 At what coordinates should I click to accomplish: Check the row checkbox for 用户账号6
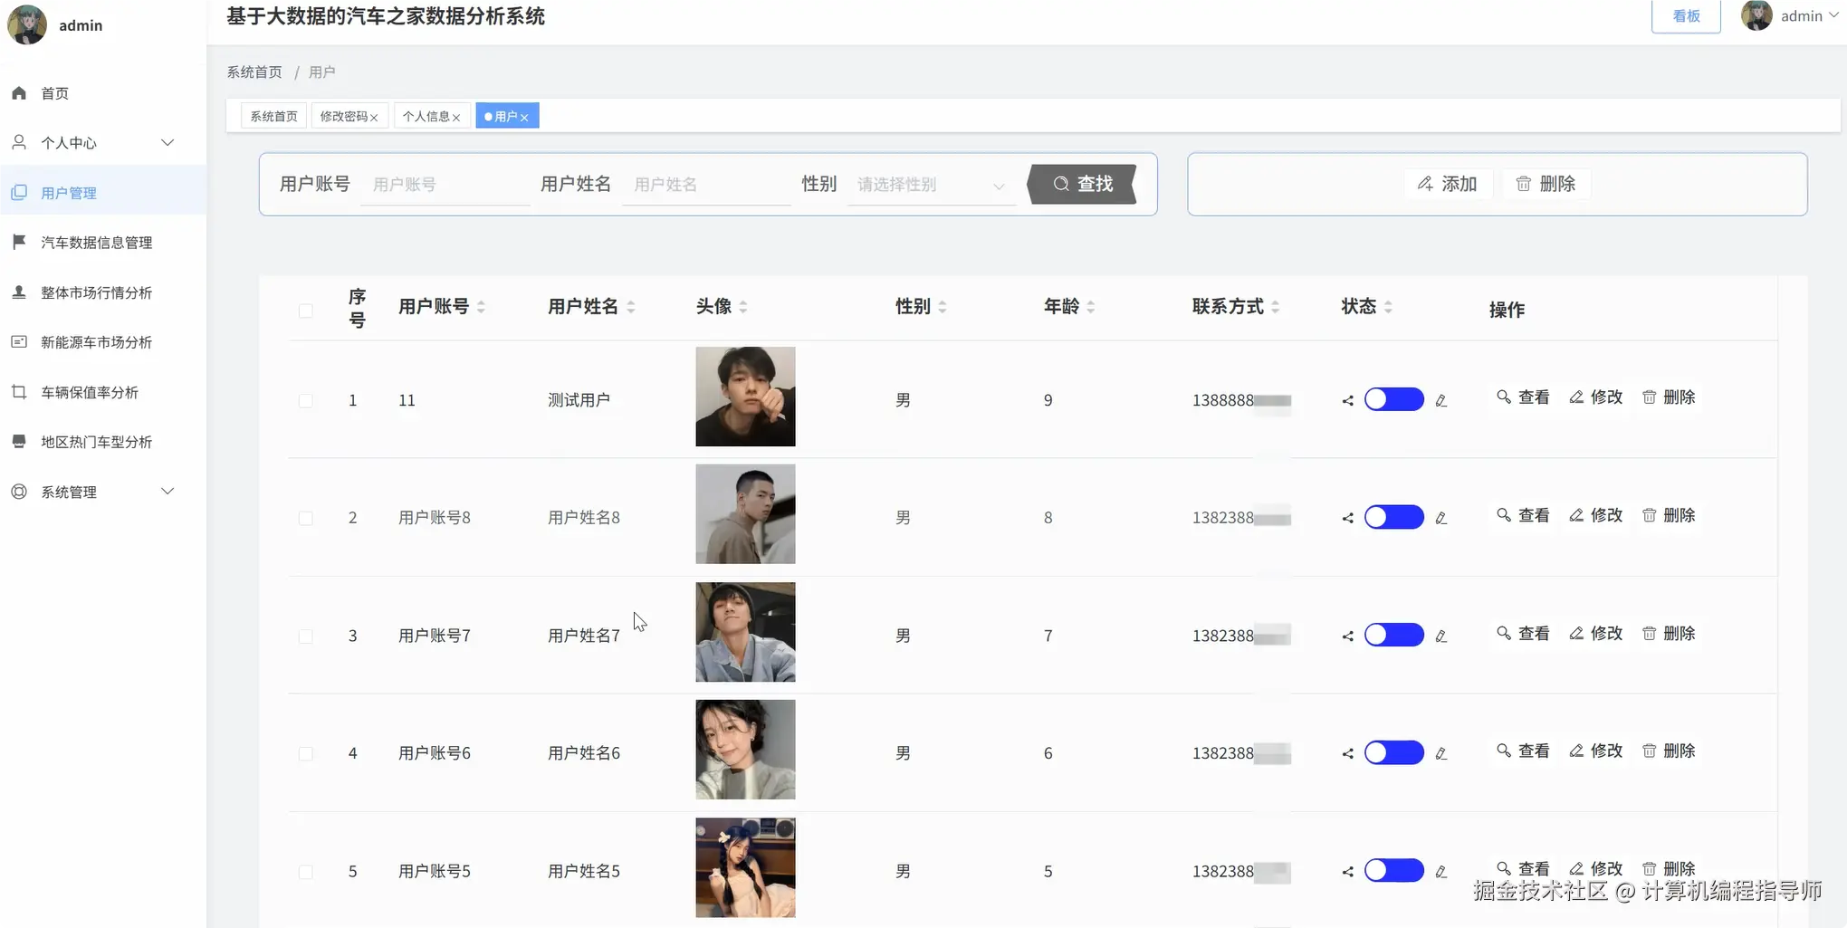(306, 753)
